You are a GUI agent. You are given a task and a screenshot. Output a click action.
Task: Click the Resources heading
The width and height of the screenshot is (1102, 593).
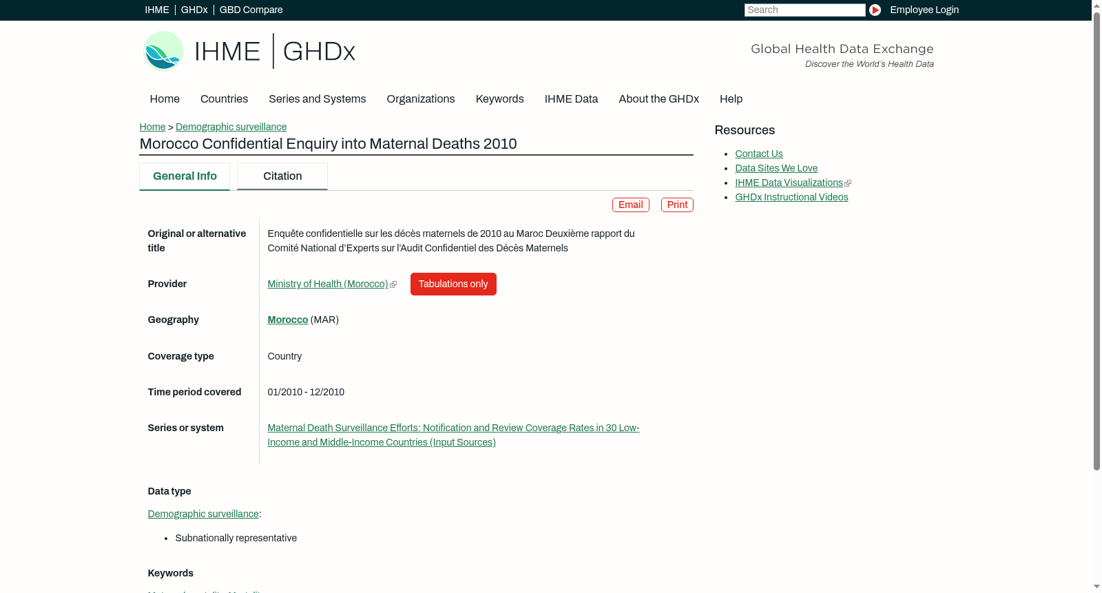click(745, 130)
